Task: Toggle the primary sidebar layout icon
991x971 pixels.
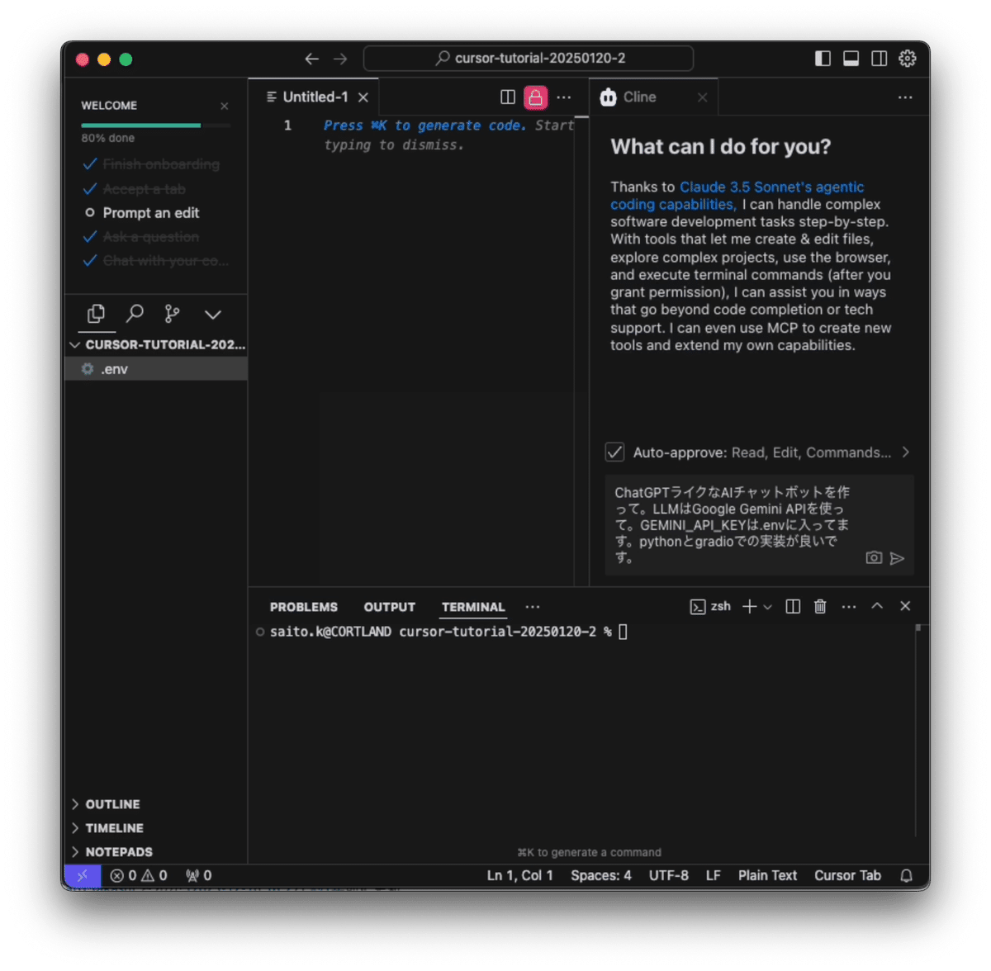Action: pos(823,59)
